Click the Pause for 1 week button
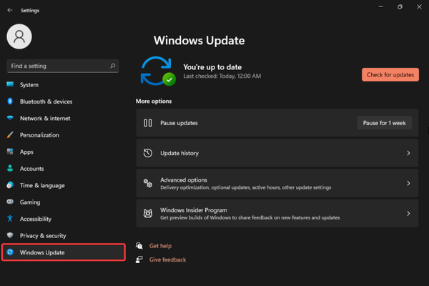Viewport: 429px width, 286px height. 384,123
